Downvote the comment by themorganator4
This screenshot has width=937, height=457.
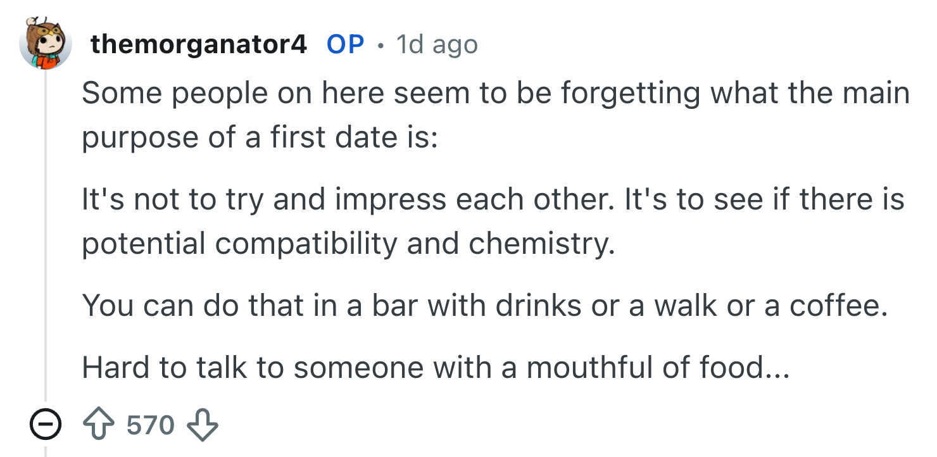203,425
